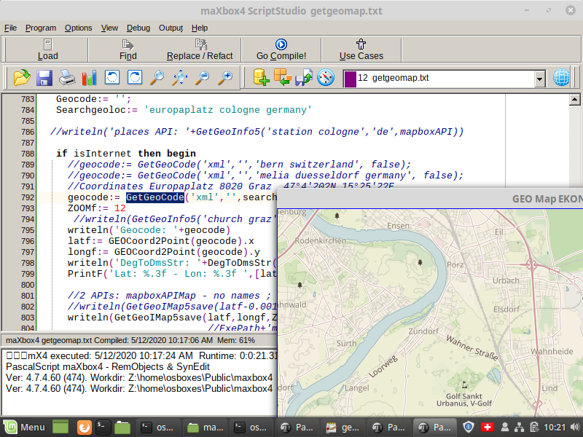Open the Use Cases button
Viewport: 583px width, 437px height.
361,50
